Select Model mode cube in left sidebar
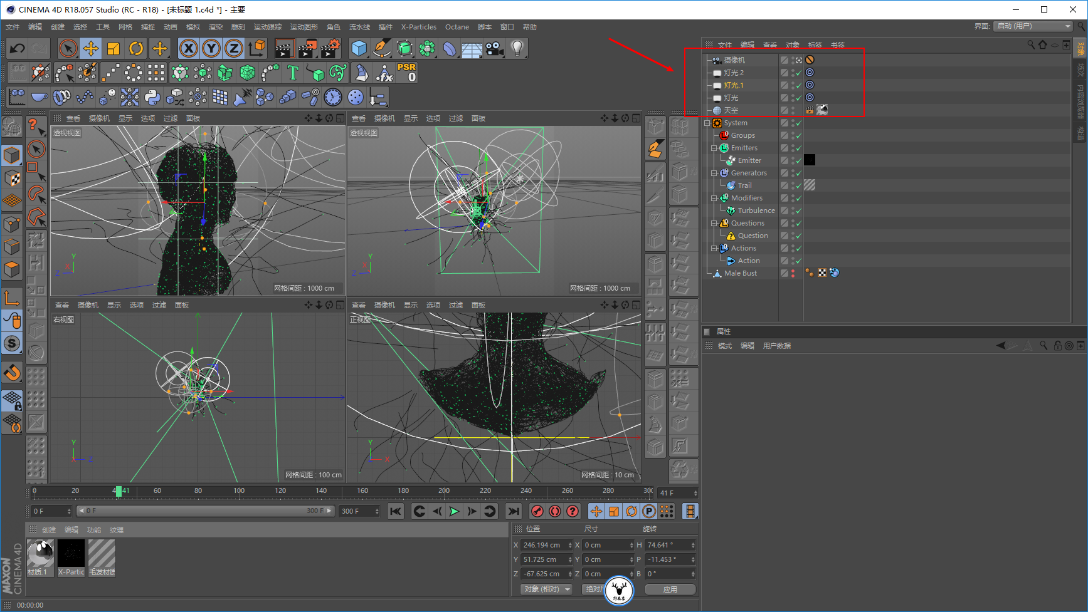The height and width of the screenshot is (612, 1088). pos(12,155)
